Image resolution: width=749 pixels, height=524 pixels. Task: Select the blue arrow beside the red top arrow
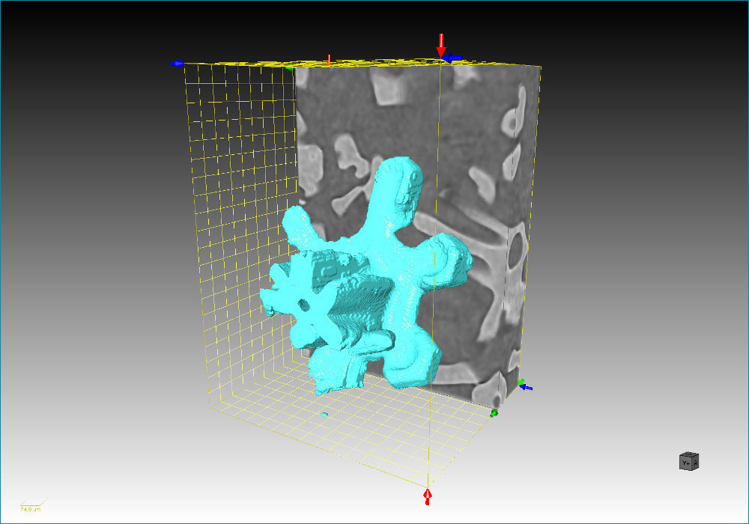point(452,58)
